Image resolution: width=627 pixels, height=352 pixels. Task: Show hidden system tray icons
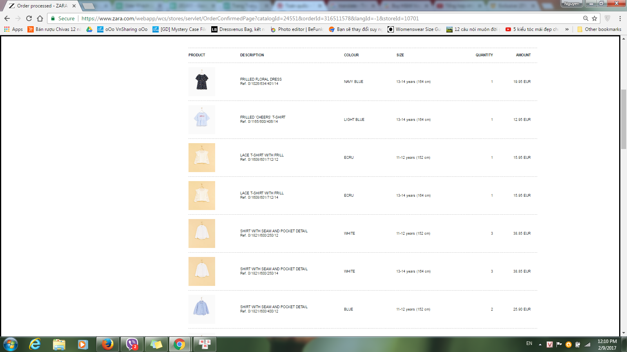point(540,345)
